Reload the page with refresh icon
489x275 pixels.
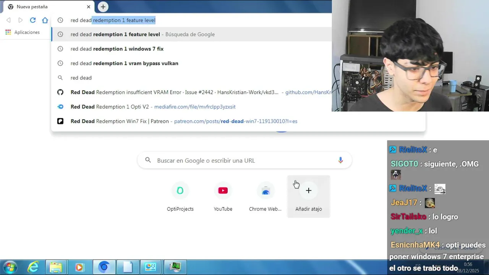pyautogui.click(x=33, y=20)
